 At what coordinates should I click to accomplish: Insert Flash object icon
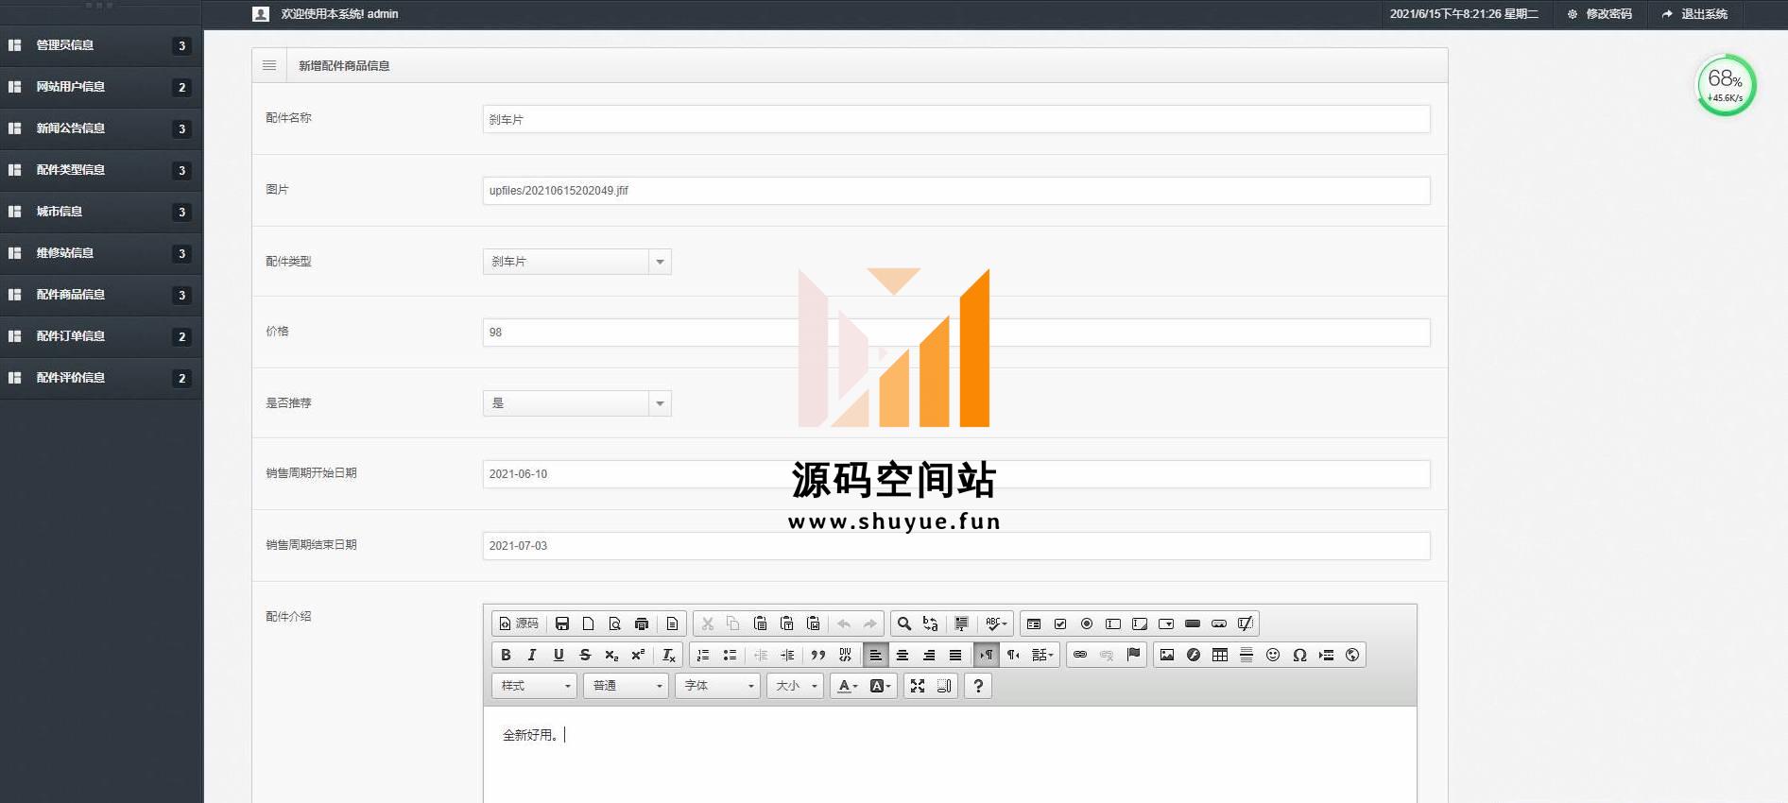coord(1194,655)
